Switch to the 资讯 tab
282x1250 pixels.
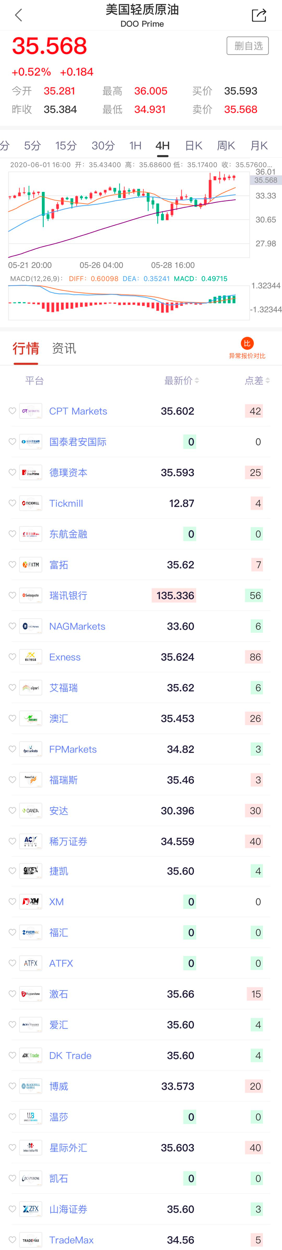64,348
